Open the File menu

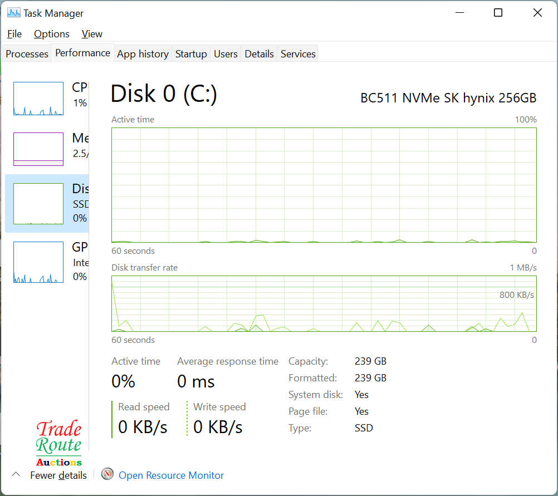click(x=14, y=34)
